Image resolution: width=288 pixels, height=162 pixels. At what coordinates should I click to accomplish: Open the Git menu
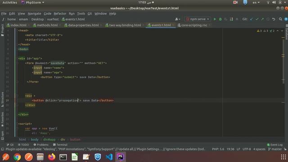[90, 13]
